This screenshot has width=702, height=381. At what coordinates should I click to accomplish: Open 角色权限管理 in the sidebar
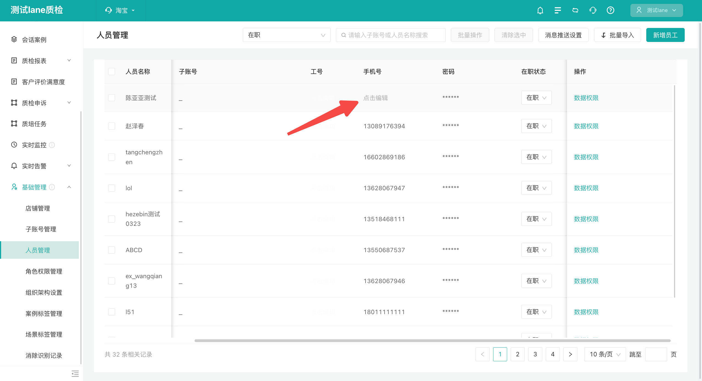[x=44, y=271]
